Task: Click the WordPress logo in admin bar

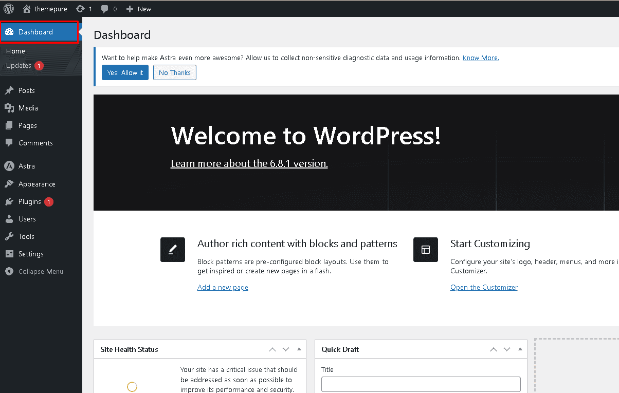Action: coord(9,9)
